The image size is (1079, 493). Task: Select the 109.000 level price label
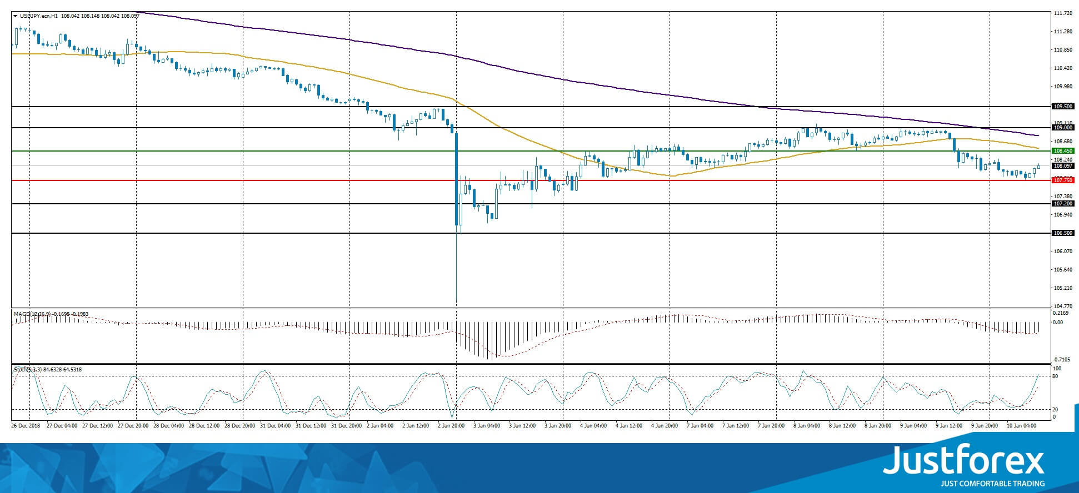(1063, 128)
